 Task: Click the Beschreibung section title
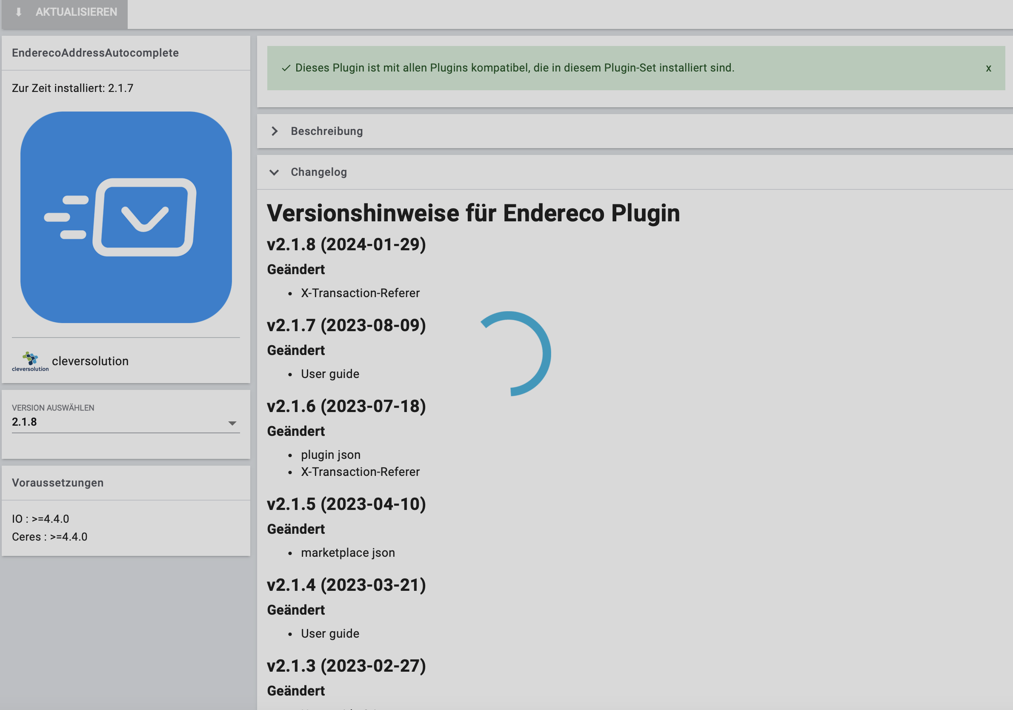(x=326, y=131)
